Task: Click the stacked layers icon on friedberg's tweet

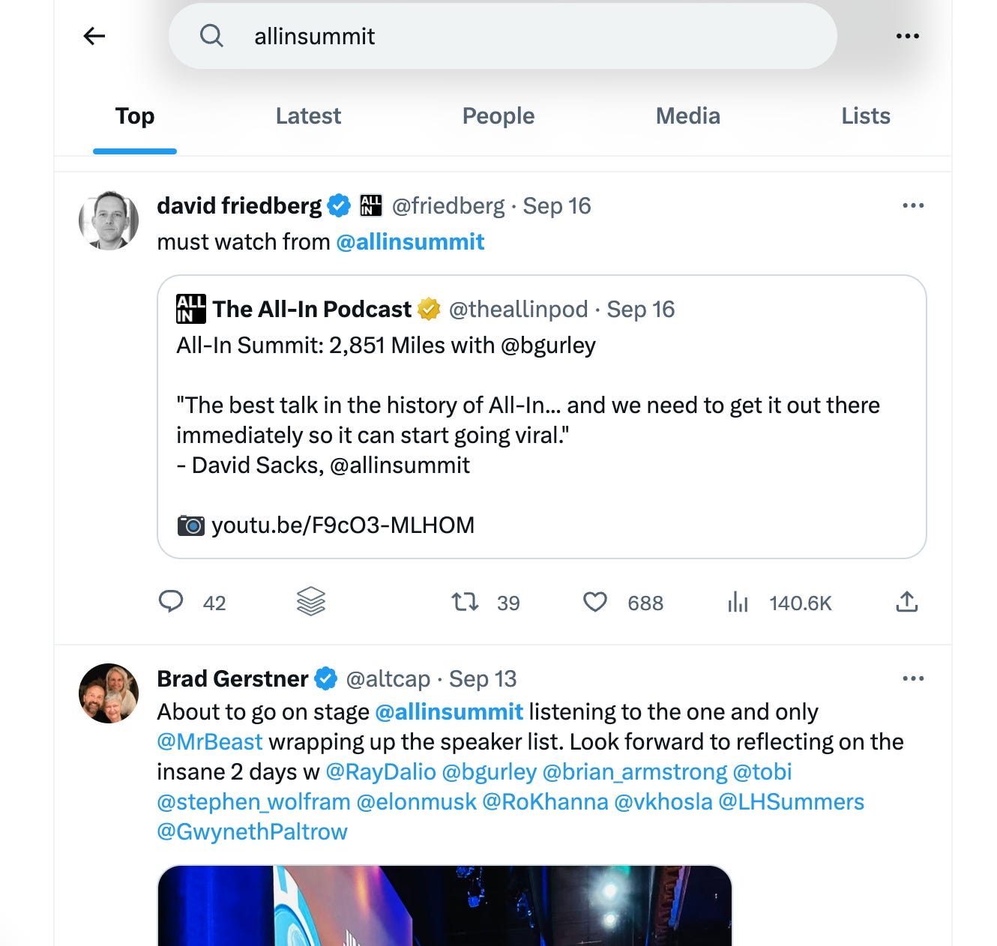Action: (310, 602)
